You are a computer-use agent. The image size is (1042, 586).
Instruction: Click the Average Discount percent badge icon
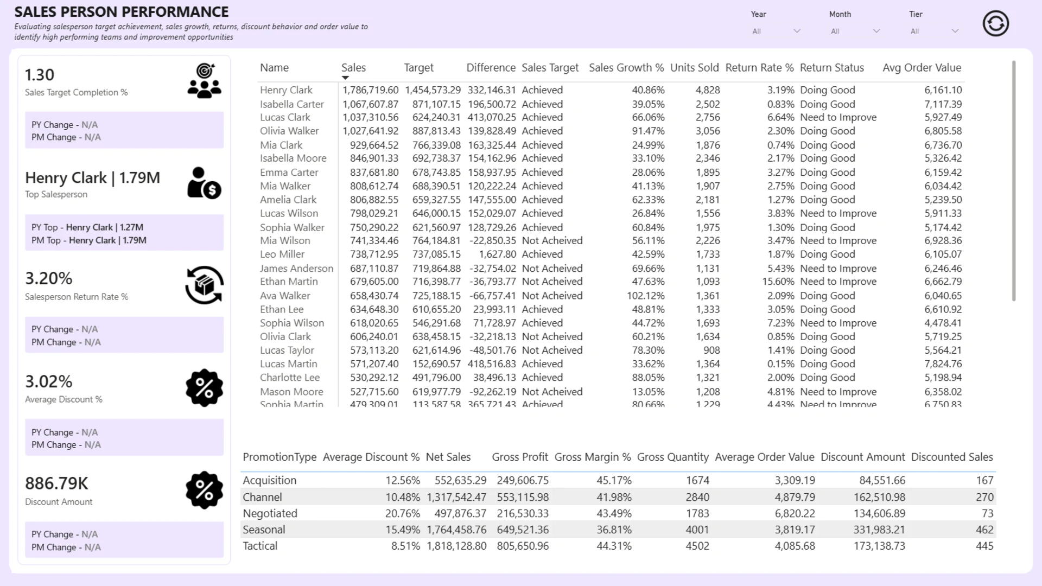204,388
